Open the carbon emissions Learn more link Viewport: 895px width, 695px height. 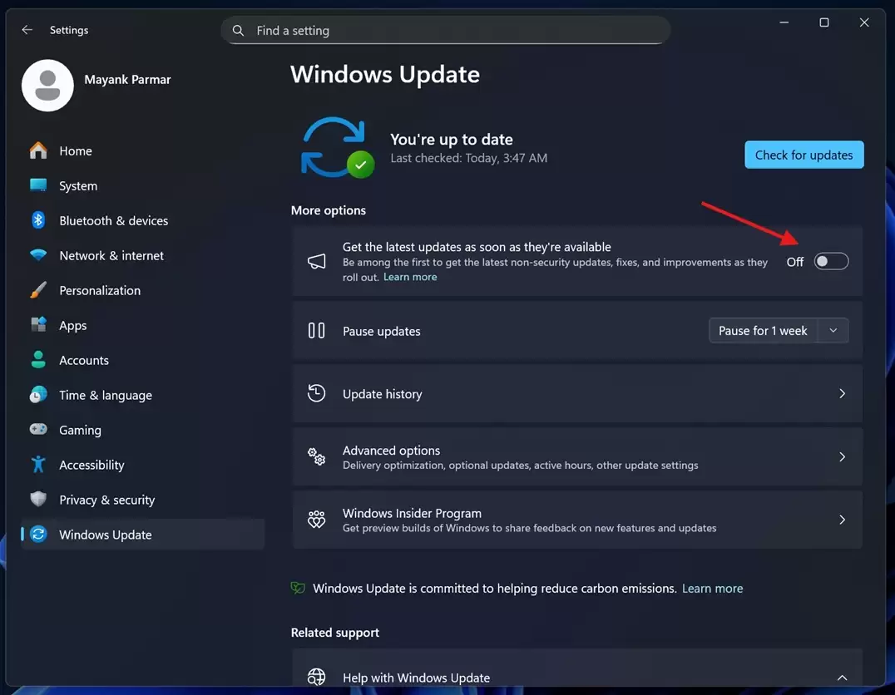712,588
